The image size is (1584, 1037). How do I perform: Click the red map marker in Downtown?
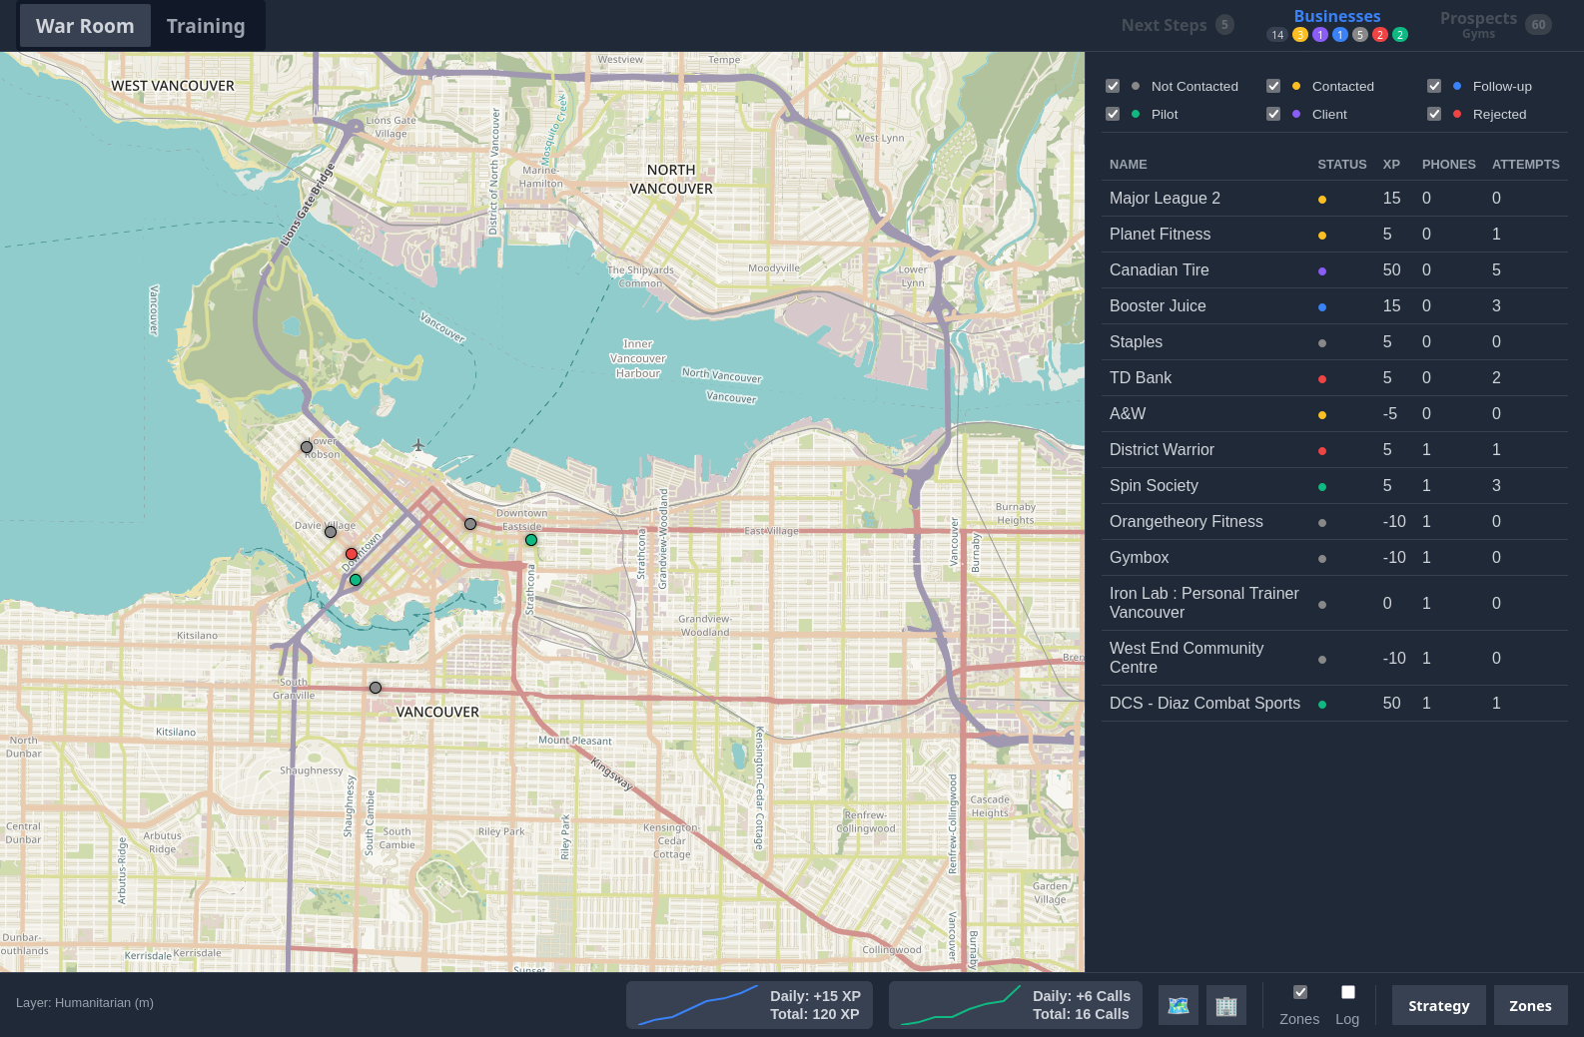(352, 554)
